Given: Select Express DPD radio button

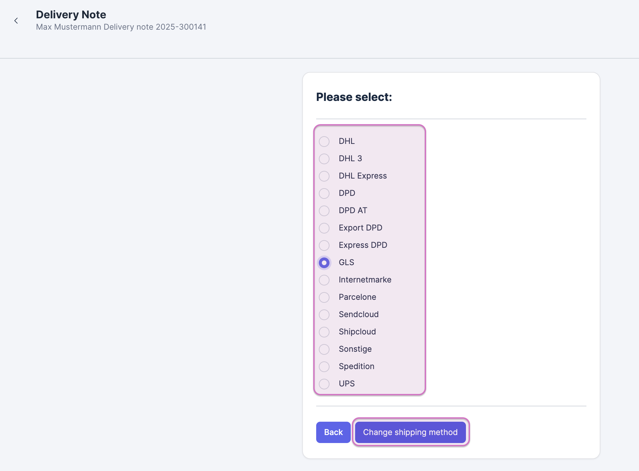Looking at the screenshot, I should (x=324, y=245).
